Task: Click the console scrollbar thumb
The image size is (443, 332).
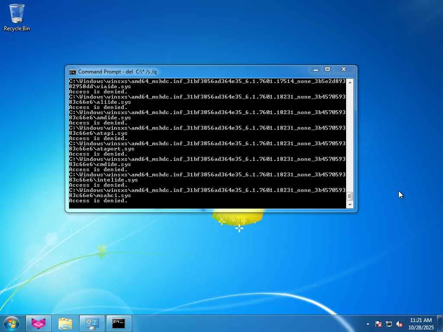Action: coord(350,196)
